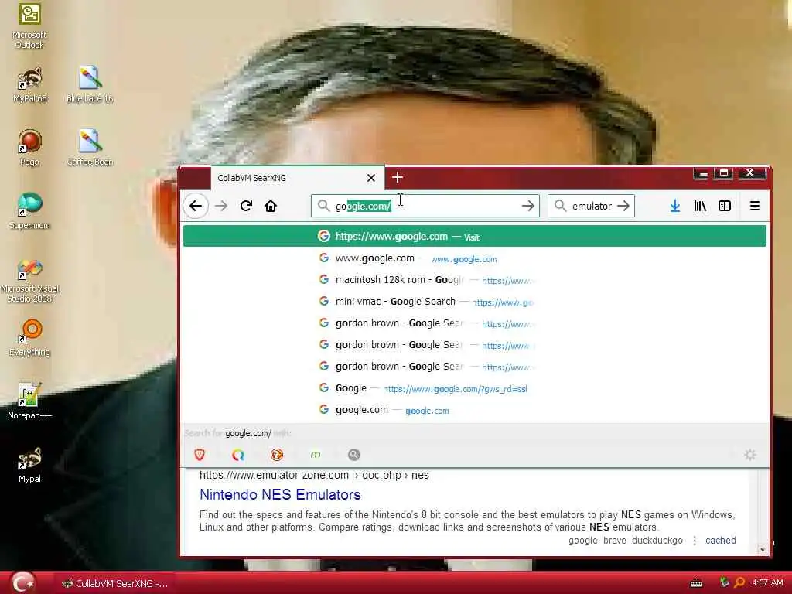Visit the highlighted https://www.google.com suggestion

coord(475,237)
